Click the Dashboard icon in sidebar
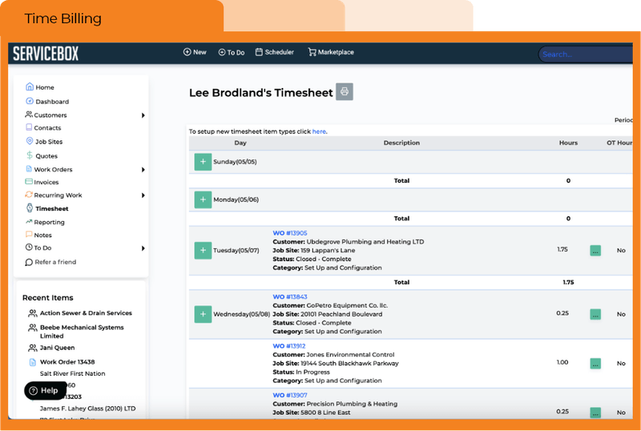 click(x=30, y=101)
